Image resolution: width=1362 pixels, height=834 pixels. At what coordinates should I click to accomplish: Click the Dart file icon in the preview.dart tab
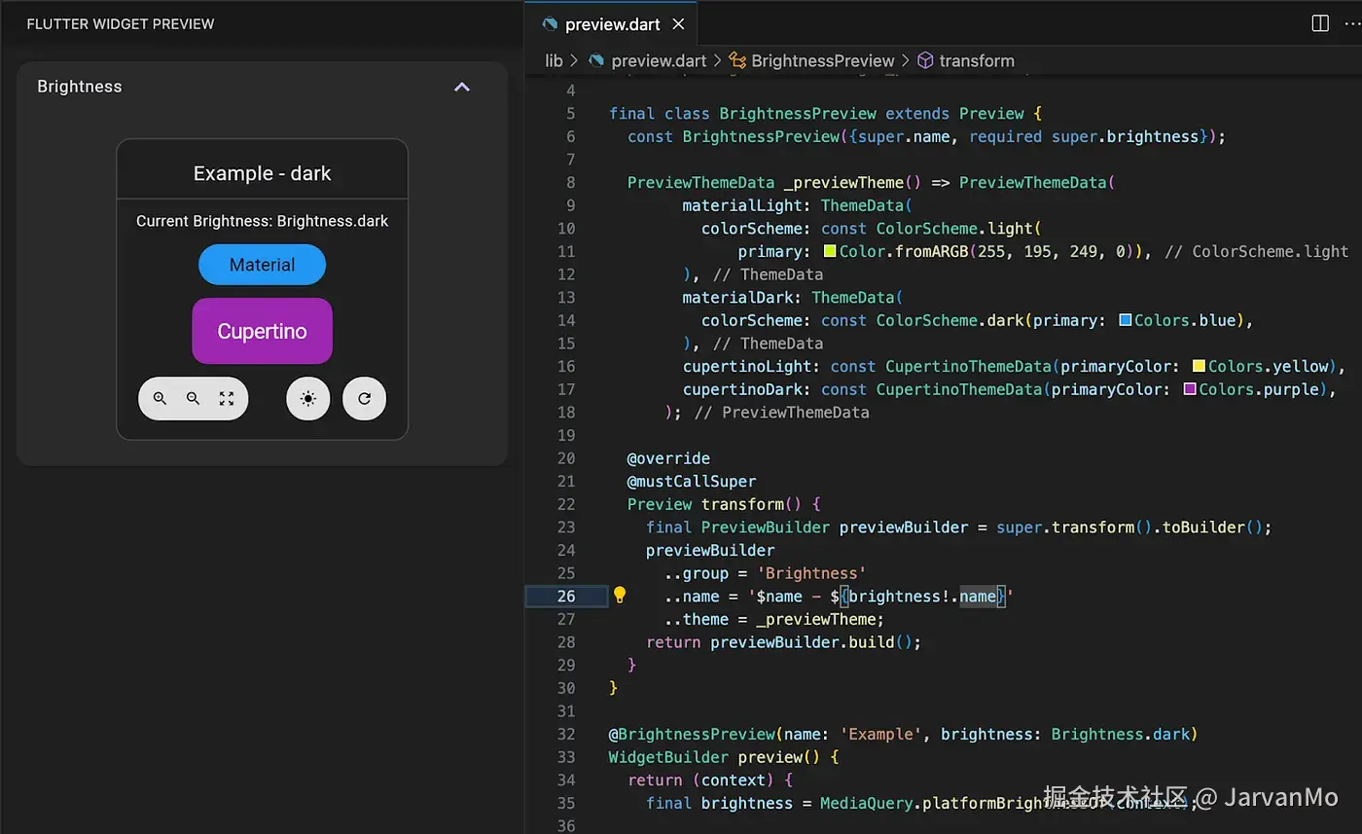pyautogui.click(x=551, y=24)
